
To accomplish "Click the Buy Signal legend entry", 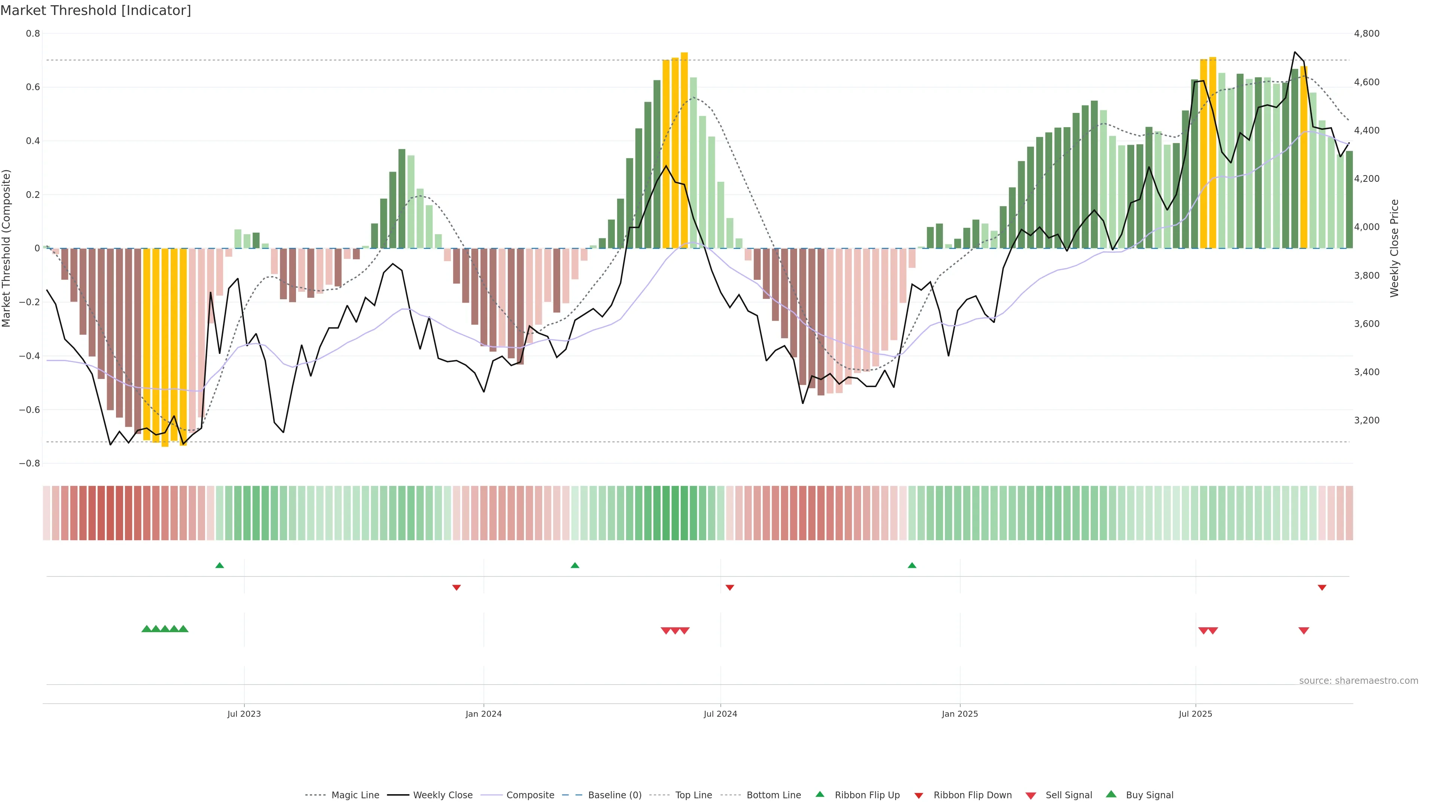I will pos(1149,795).
